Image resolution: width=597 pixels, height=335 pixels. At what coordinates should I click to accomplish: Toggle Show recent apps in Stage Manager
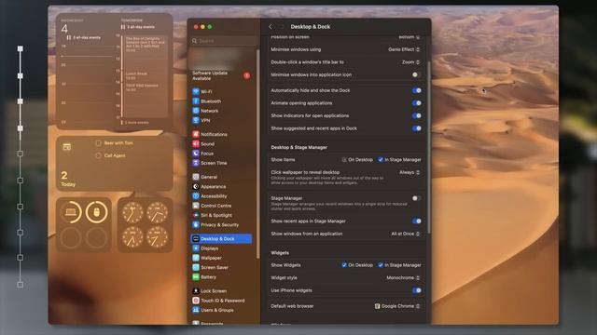tap(417, 221)
